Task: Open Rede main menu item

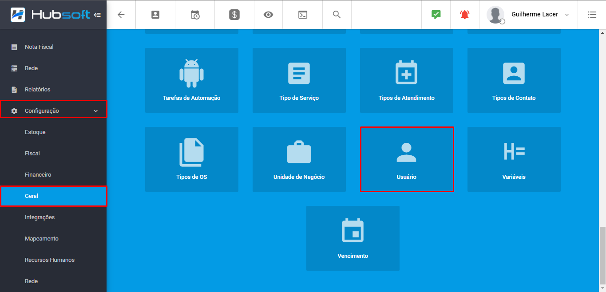Action: click(x=31, y=68)
